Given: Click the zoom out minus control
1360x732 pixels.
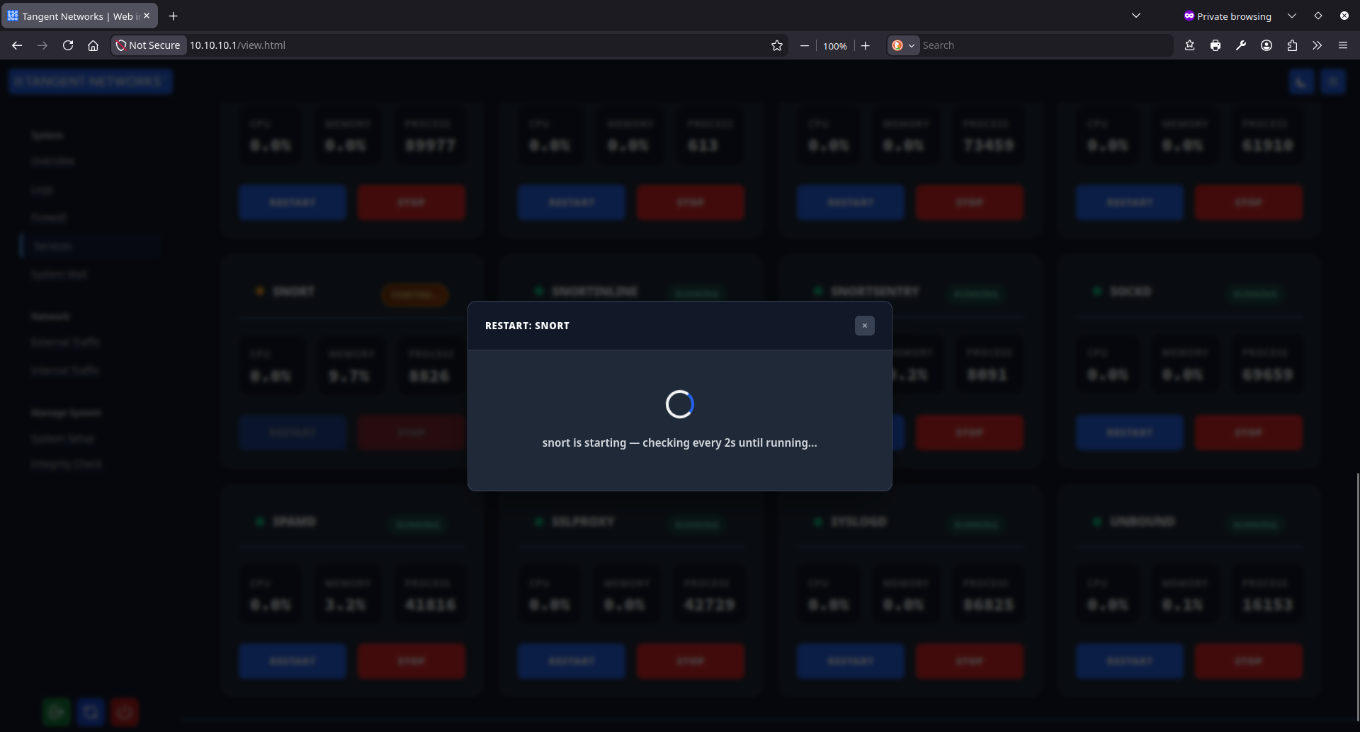Looking at the screenshot, I should [804, 45].
